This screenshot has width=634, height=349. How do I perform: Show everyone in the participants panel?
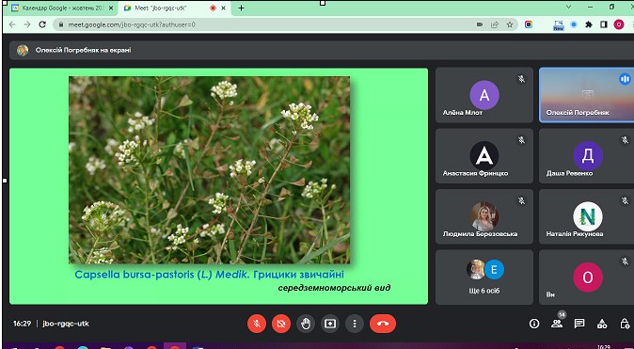click(x=557, y=323)
